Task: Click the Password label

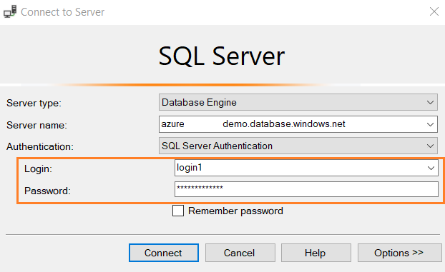Action: pyautogui.click(x=47, y=191)
